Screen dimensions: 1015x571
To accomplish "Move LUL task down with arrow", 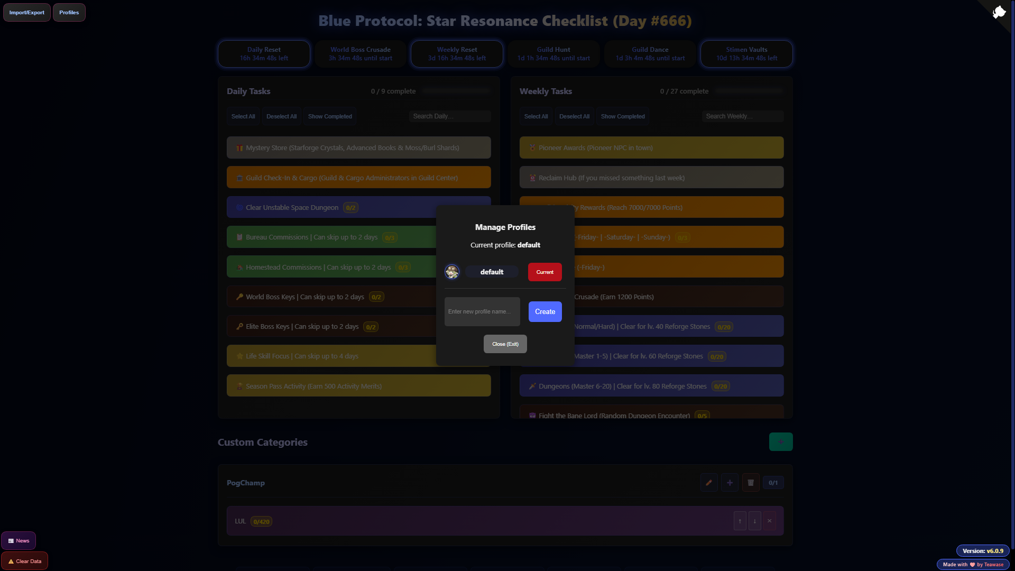I will point(754,521).
